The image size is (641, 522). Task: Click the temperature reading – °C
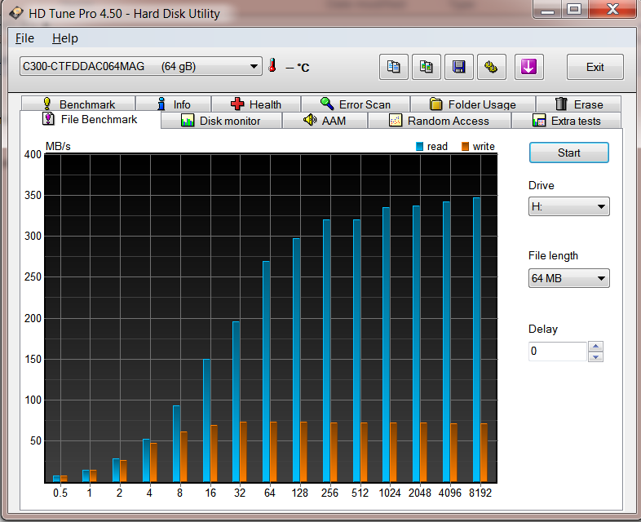point(297,68)
